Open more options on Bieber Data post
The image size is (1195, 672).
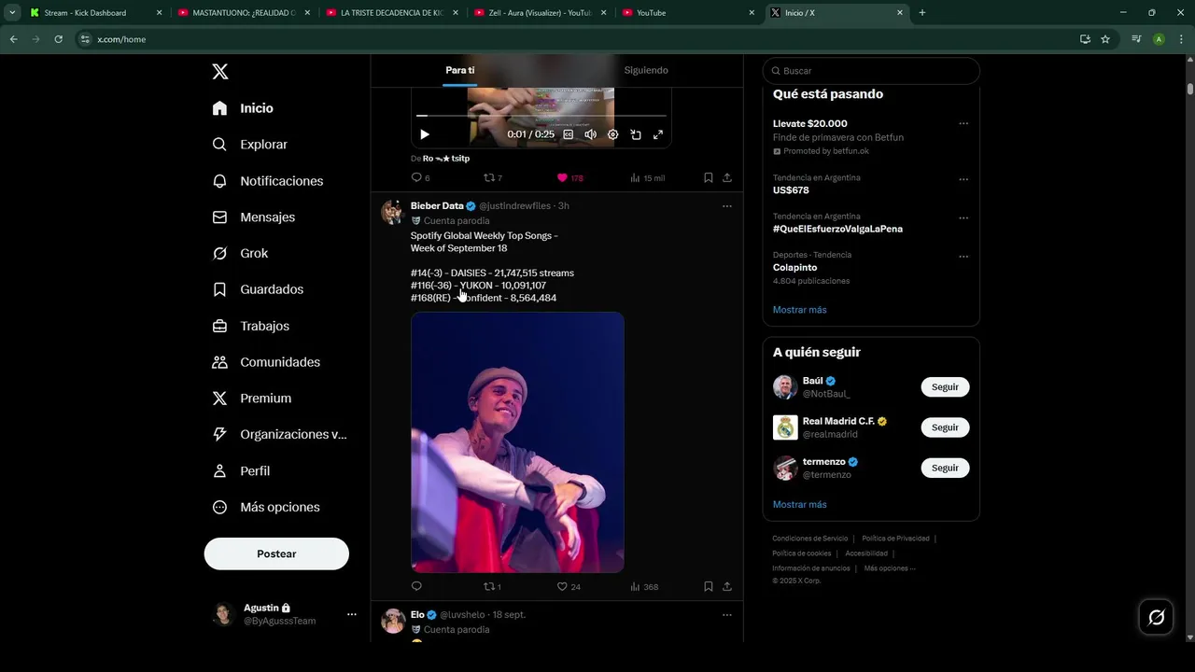click(x=727, y=206)
